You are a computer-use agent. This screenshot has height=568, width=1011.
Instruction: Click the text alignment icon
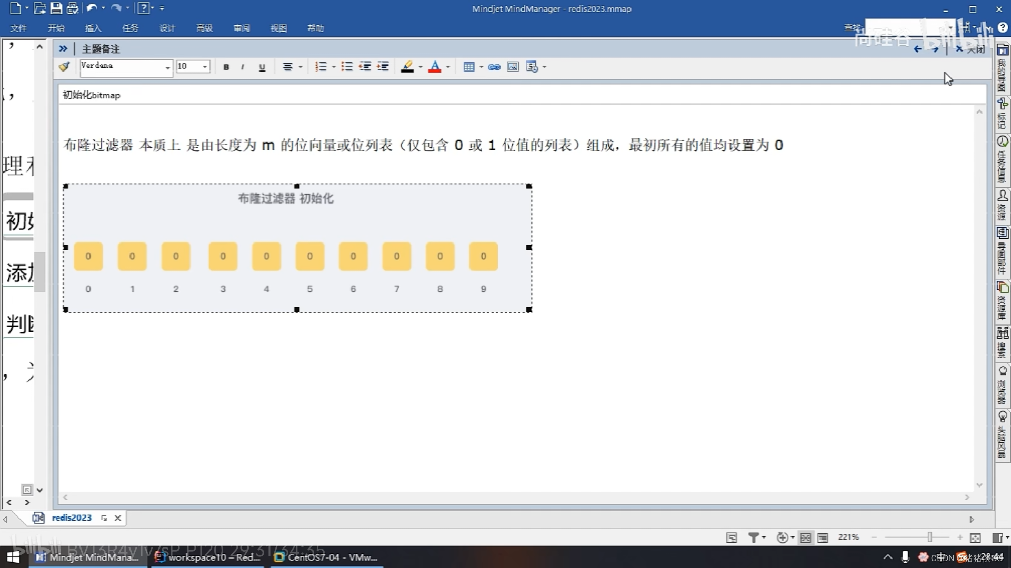tap(287, 67)
